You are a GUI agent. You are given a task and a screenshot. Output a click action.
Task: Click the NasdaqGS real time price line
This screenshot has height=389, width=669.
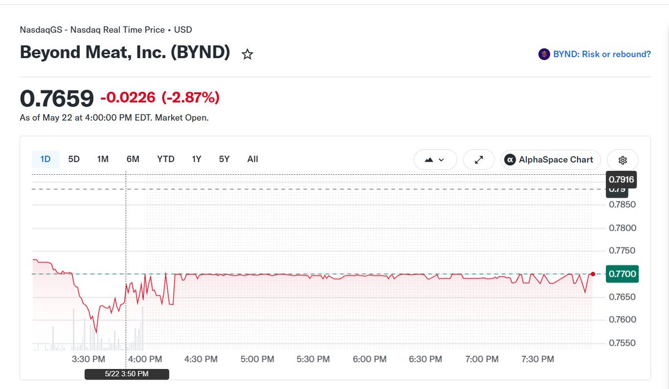pyautogui.click(x=106, y=30)
